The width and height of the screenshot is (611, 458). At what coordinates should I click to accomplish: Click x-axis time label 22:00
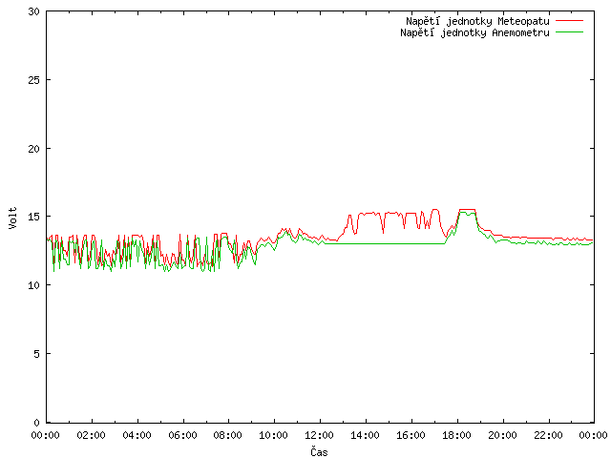tap(548, 435)
